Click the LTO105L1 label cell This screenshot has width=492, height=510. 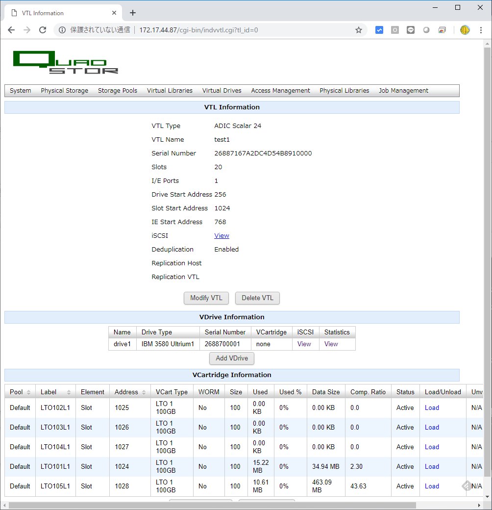click(55, 486)
